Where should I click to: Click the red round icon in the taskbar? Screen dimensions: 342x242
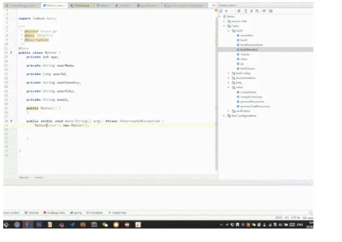127,225
